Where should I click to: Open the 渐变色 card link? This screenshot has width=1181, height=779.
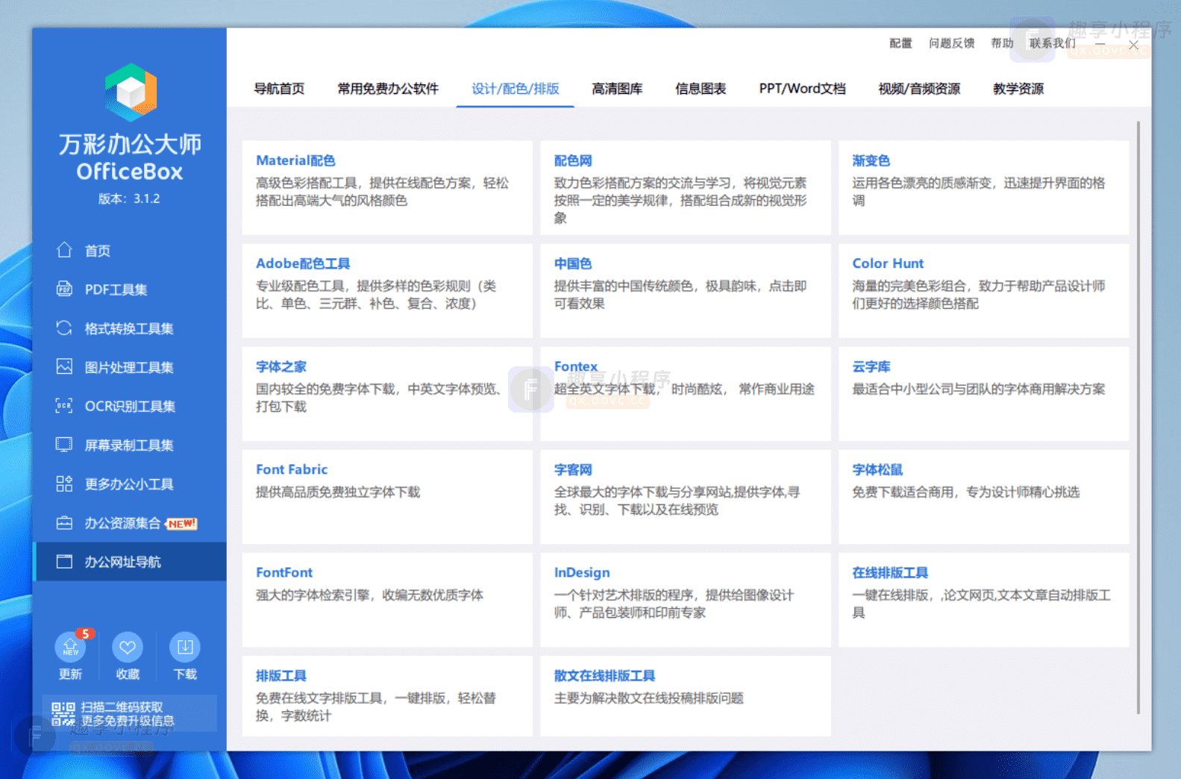(x=871, y=160)
